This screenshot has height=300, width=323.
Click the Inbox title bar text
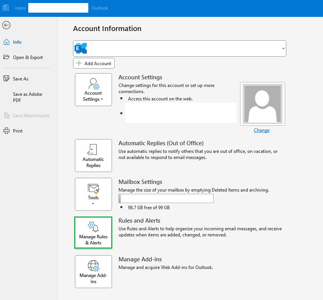[20, 8]
